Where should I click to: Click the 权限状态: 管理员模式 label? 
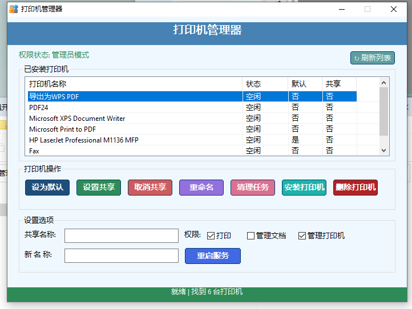(x=54, y=55)
